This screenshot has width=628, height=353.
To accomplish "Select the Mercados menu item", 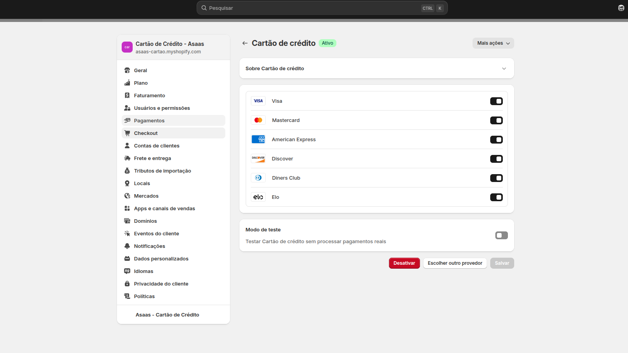I will coord(173,196).
